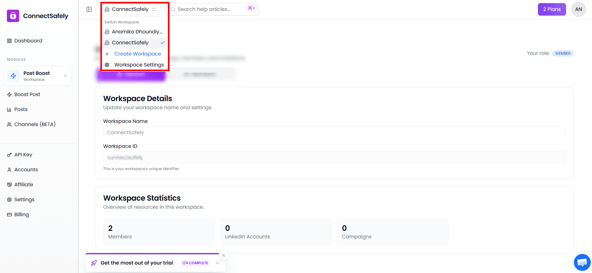Open the 2 Plans button
Screen dimensions: 592x273
click(552, 9)
